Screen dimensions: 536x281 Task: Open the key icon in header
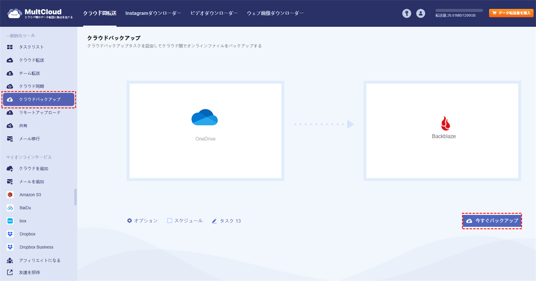point(406,13)
